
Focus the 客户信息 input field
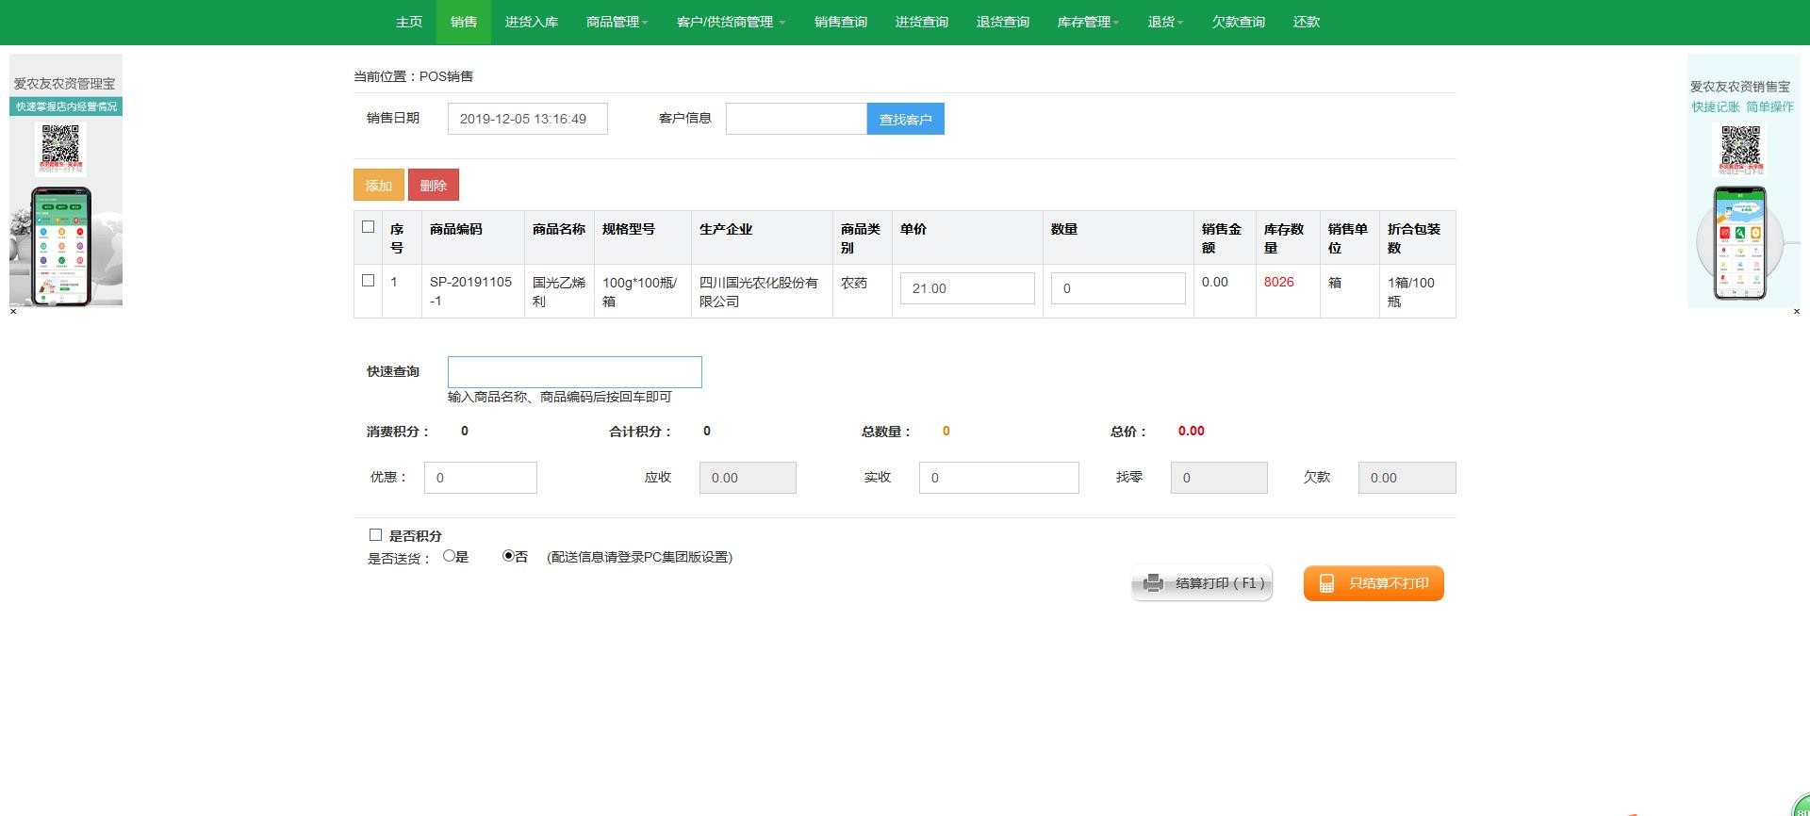tap(797, 119)
